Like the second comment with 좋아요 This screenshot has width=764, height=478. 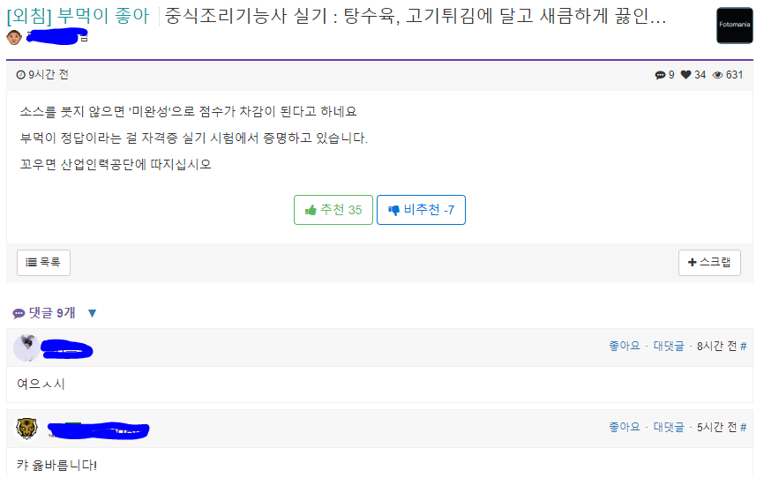point(624,428)
